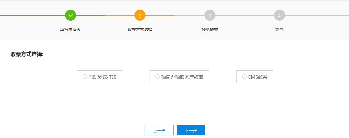This screenshot has height=138, width=349.
Task: Click the gray step 3 circle
Action: coord(210,15)
